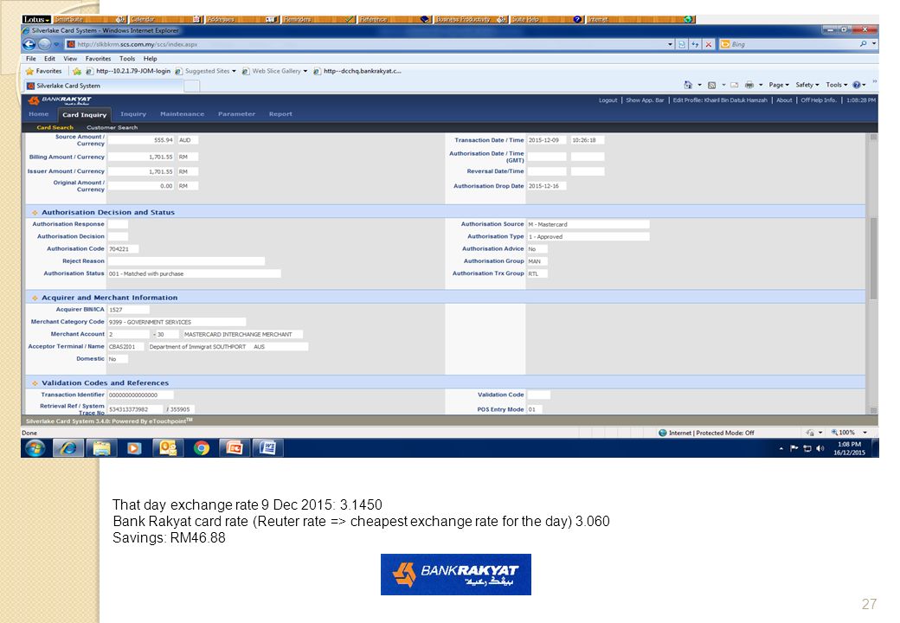Screen dimensions: 900x623
Task: Click the Edit Profile link
Action: (x=720, y=100)
